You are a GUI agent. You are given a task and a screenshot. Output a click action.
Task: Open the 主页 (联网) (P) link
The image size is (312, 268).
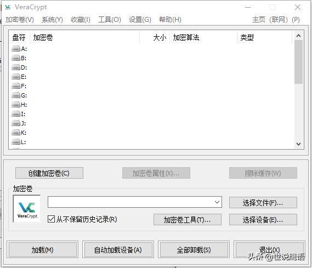coord(276,20)
